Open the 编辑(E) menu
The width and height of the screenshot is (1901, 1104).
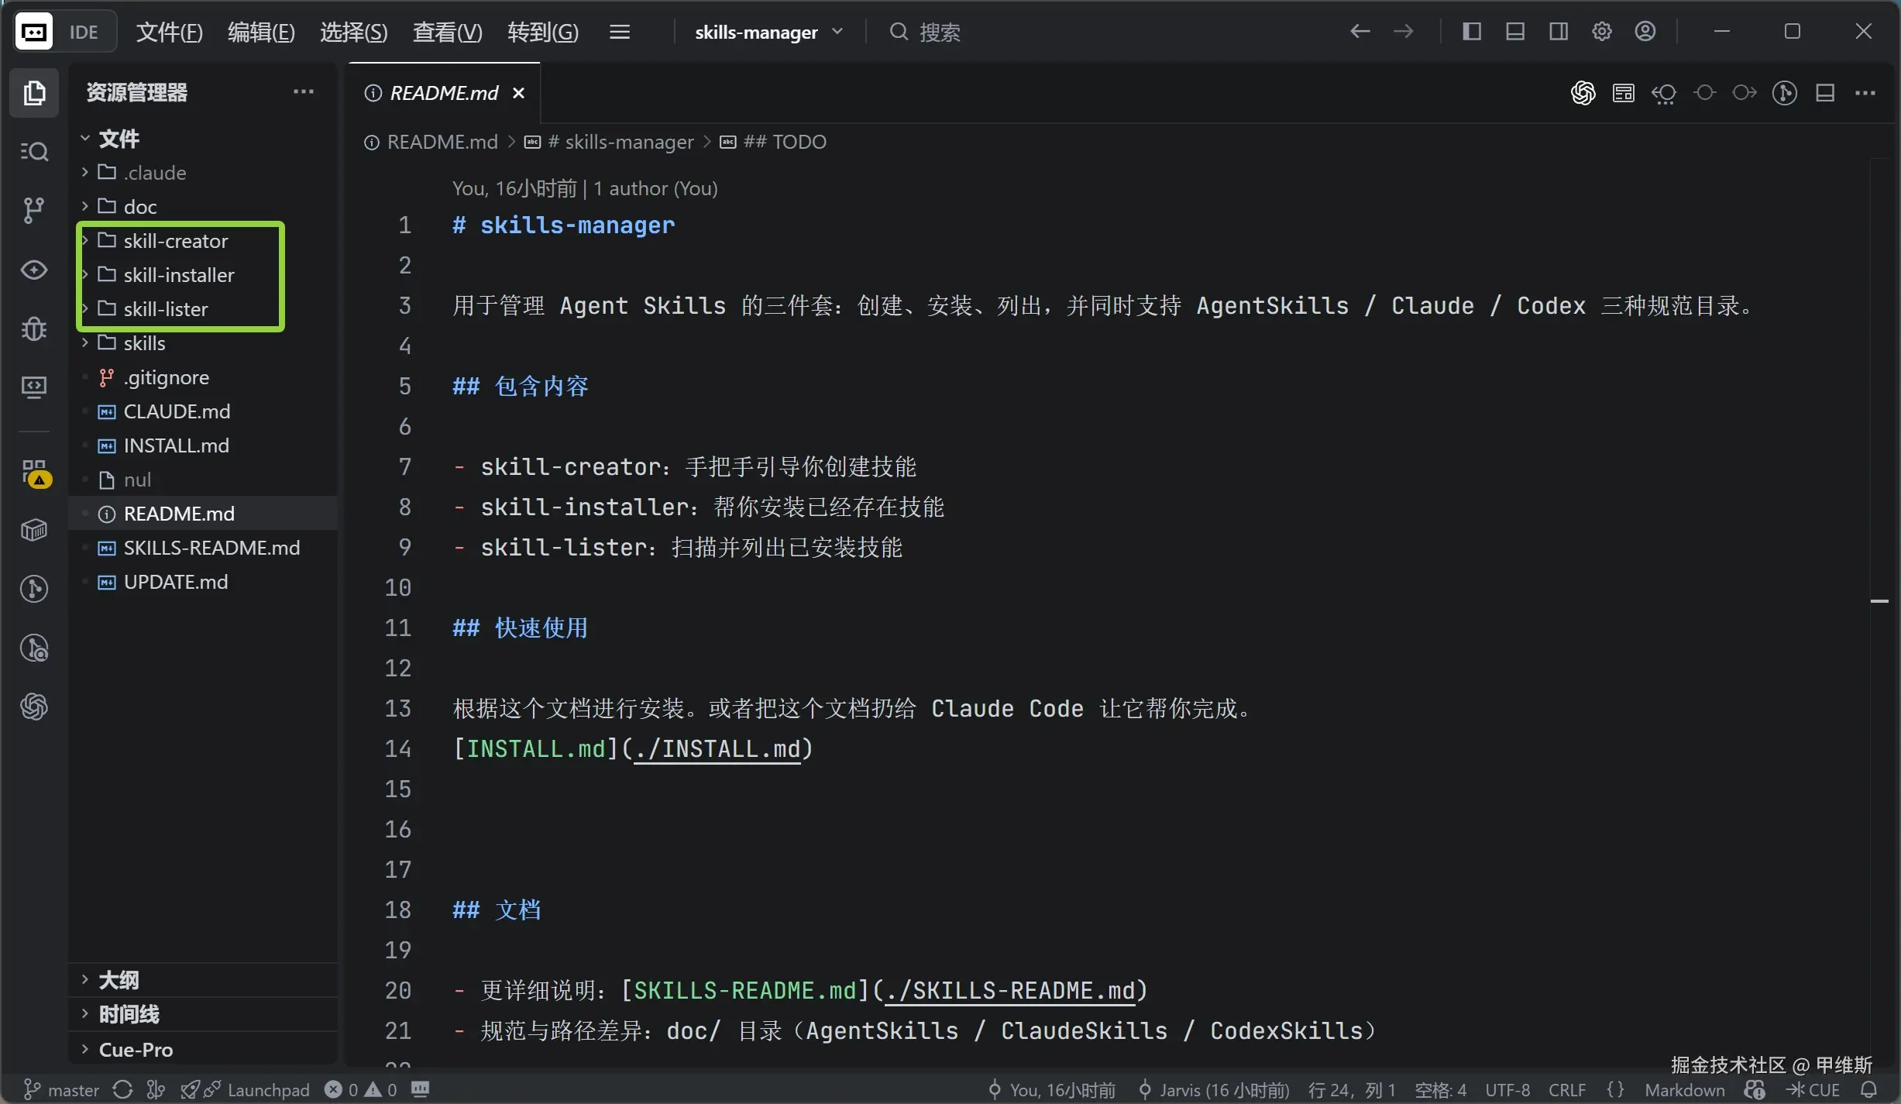[x=261, y=33]
